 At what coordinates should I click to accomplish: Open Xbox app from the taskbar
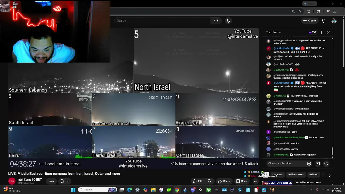[x=209, y=190]
